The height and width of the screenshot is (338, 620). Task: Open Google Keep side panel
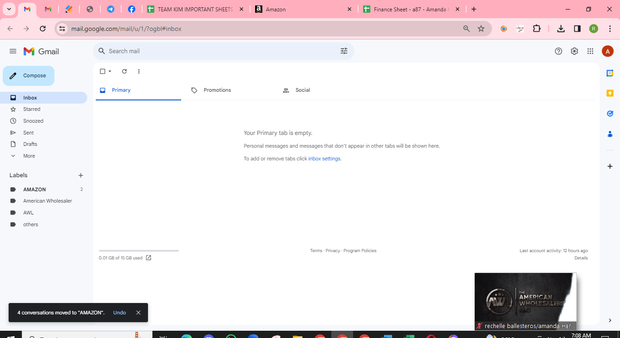point(610,93)
